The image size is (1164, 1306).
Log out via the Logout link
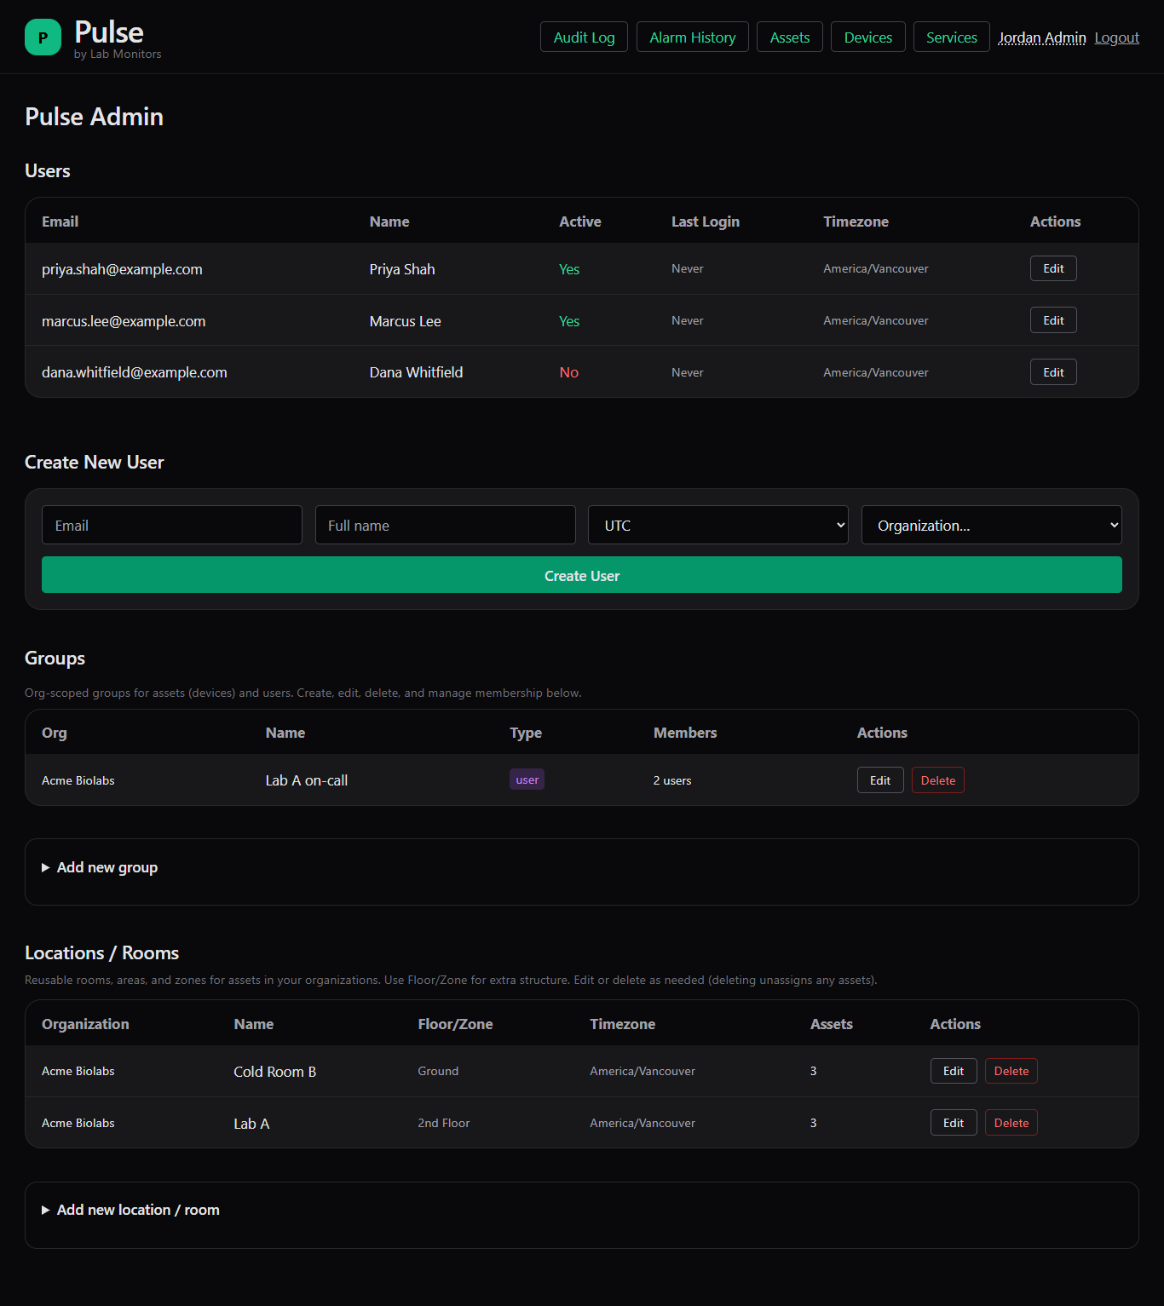pyautogui.click(x=1116, y=37)
